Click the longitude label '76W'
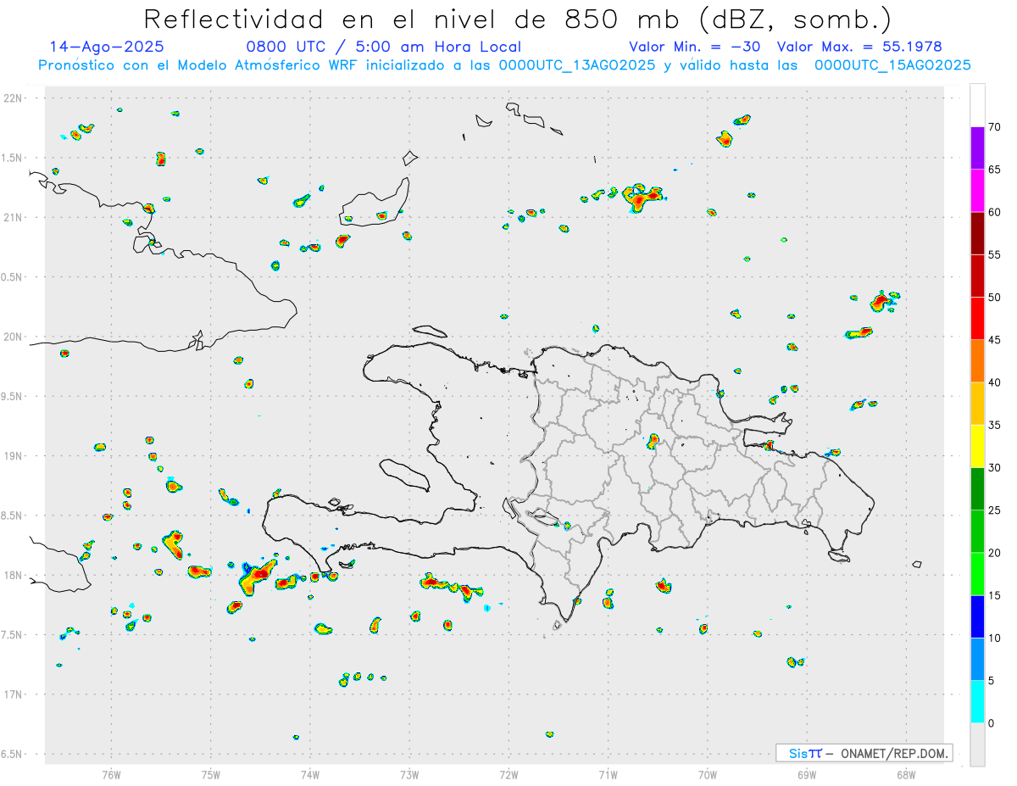The height and width of the screenshot is (786, 1017). 111,775
